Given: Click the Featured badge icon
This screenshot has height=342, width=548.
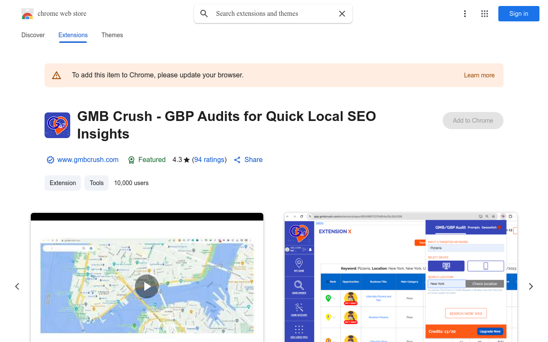Looking at the screenshot, I should click(x=131, y=160).
